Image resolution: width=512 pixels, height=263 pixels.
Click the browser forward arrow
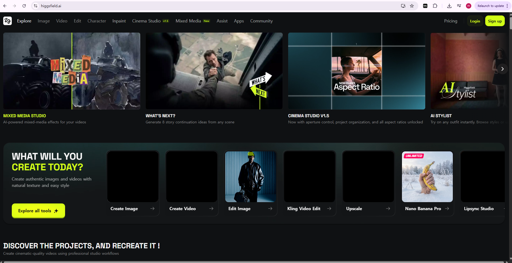point(14,6)
